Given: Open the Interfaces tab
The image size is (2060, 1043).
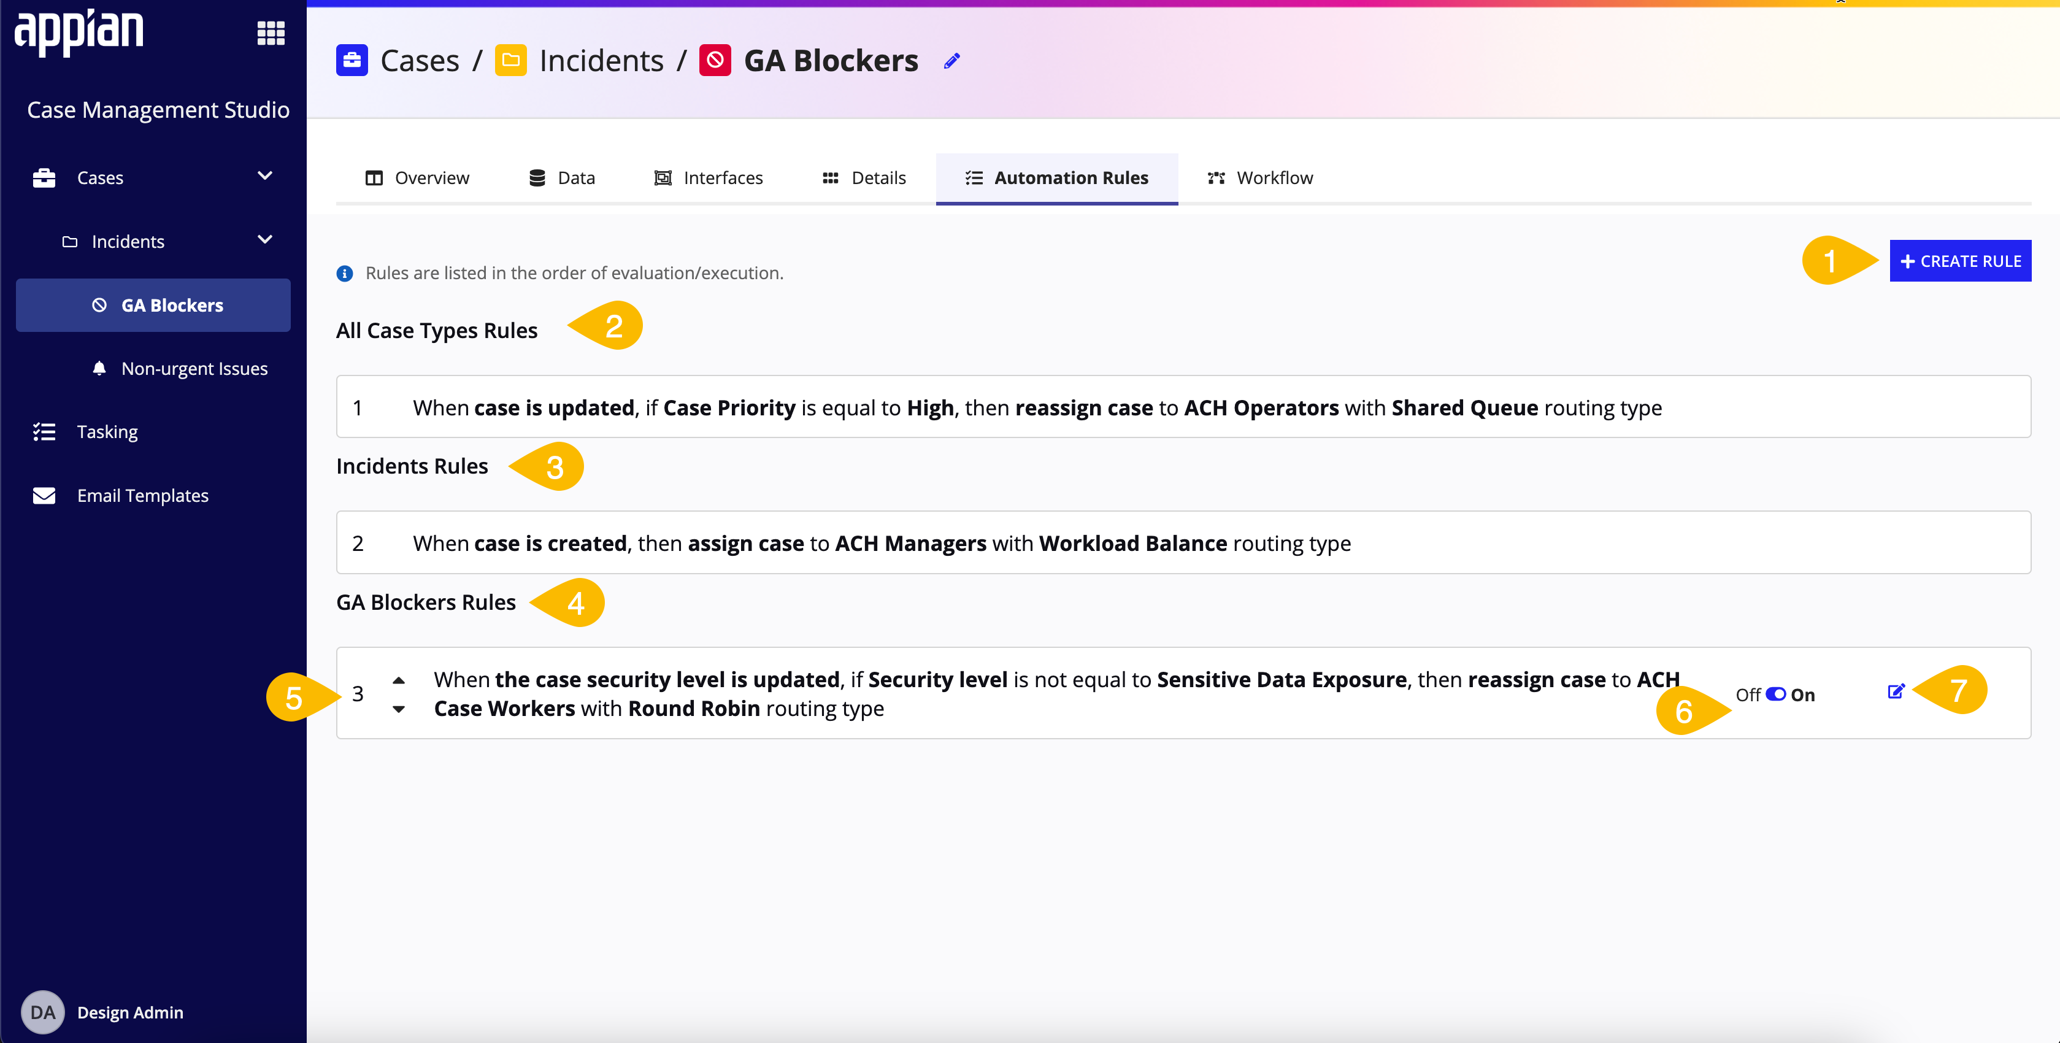Looking at the screenshot, I should coord(709,177).
